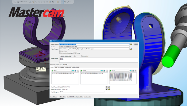Expand the Project Template dropdown
Image resolution: width=187 pixels, height=106 pixels.
tap(128, 49)
